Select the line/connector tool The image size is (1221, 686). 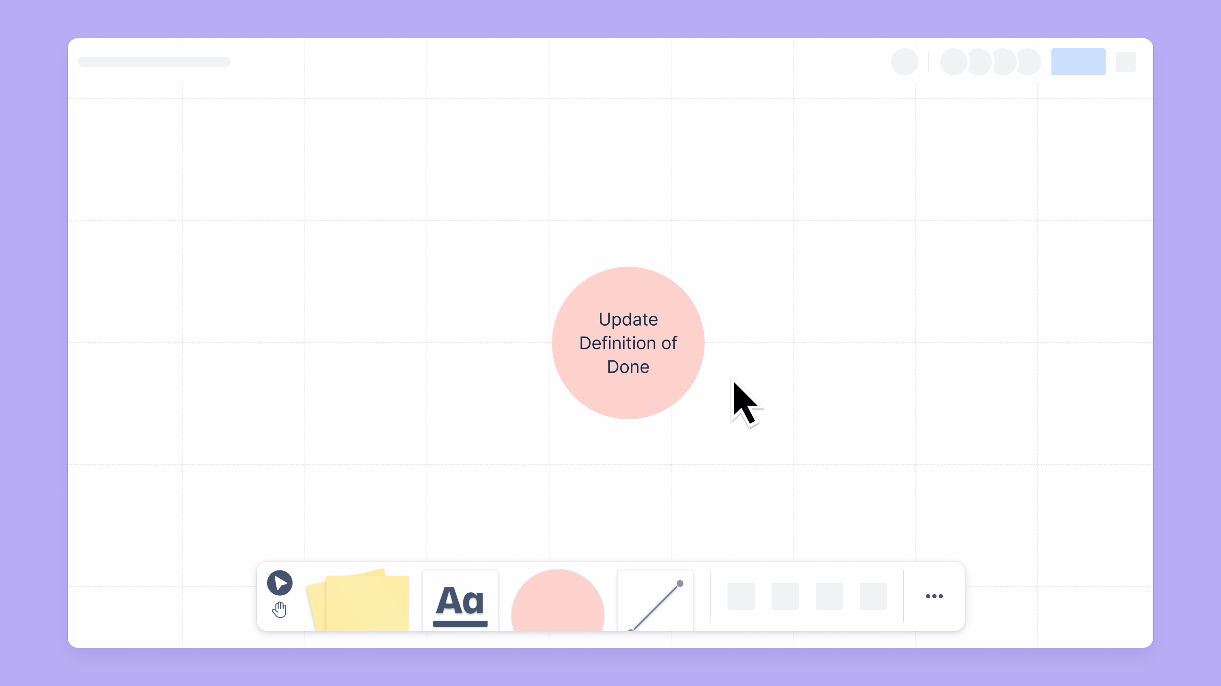[655, 595]
